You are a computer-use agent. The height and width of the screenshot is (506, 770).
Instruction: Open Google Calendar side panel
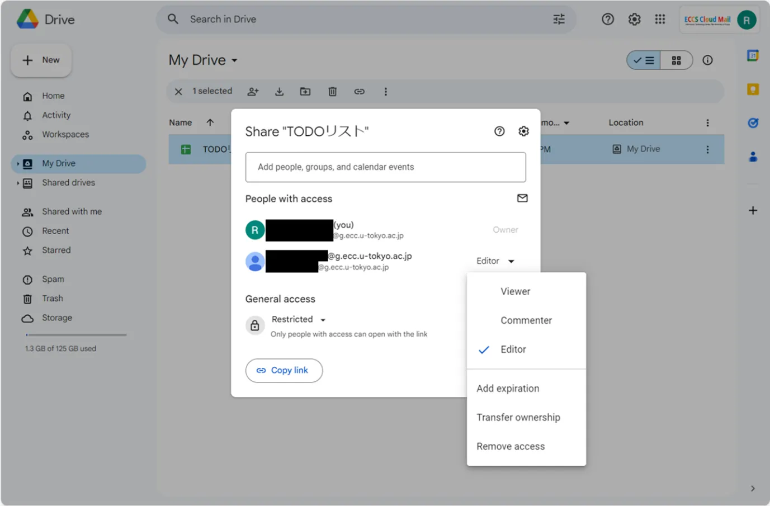(753, 55)
